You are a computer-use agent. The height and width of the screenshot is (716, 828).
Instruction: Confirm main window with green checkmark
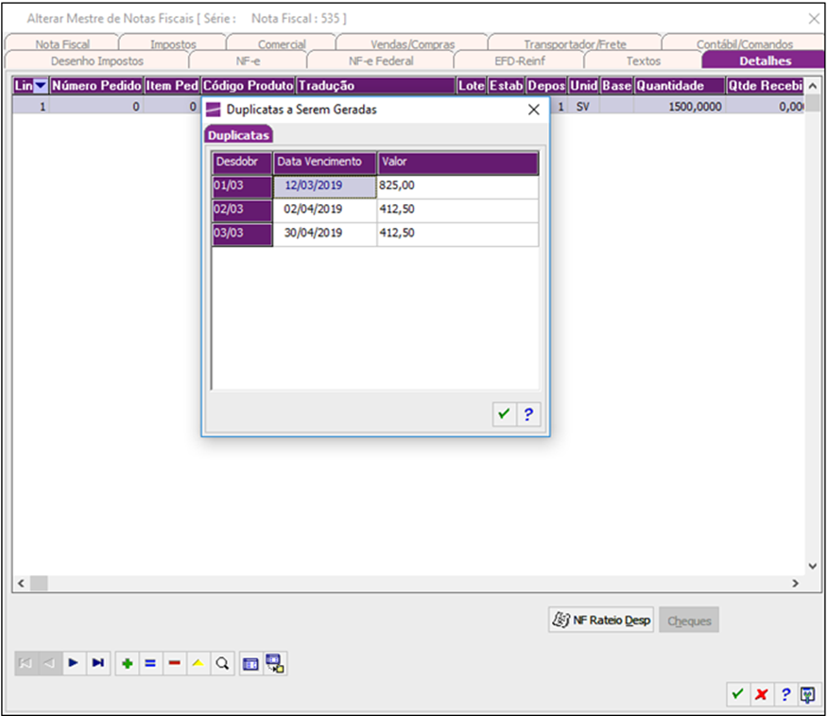click(x=737, y=694)
